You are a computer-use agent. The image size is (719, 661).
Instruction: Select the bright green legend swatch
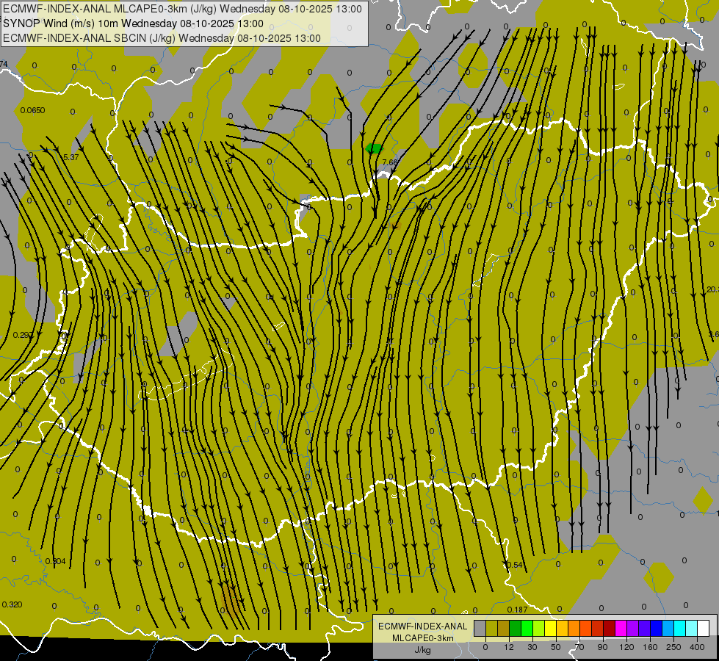[x=527, y=628]
